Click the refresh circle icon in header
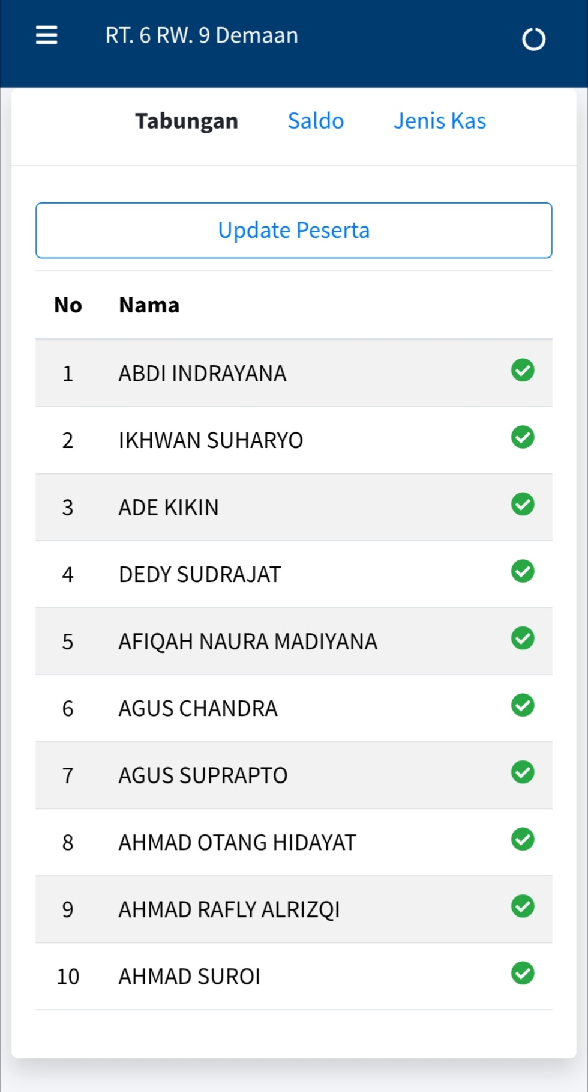588x1092 pixels. click(x=533, y=40)
